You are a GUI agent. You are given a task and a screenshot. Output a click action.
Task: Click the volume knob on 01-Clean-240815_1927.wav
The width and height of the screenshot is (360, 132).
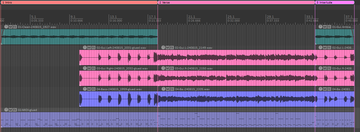(x=6, y=27)
